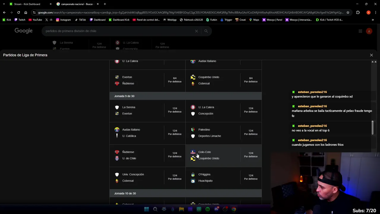Open the Windows Start menu

(x=146, y=209)
